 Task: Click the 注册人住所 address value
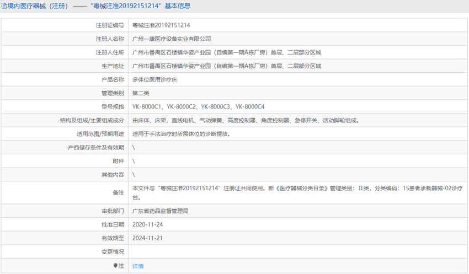227,53
